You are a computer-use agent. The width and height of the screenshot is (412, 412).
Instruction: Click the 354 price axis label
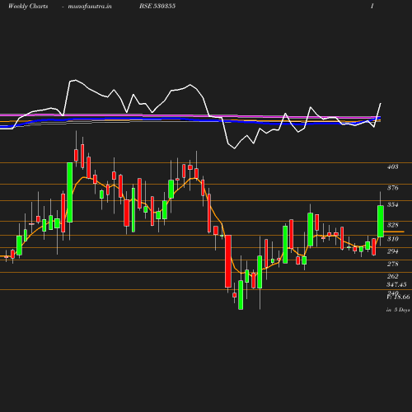point(392,204)
